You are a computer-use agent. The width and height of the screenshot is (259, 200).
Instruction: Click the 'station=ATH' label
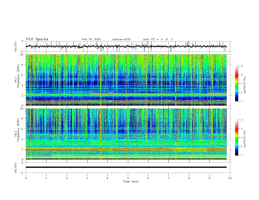[x=121, y=39]
